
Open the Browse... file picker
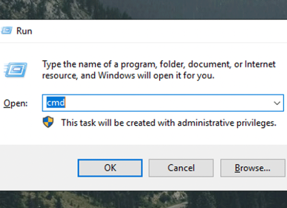(x=253, y=168)
